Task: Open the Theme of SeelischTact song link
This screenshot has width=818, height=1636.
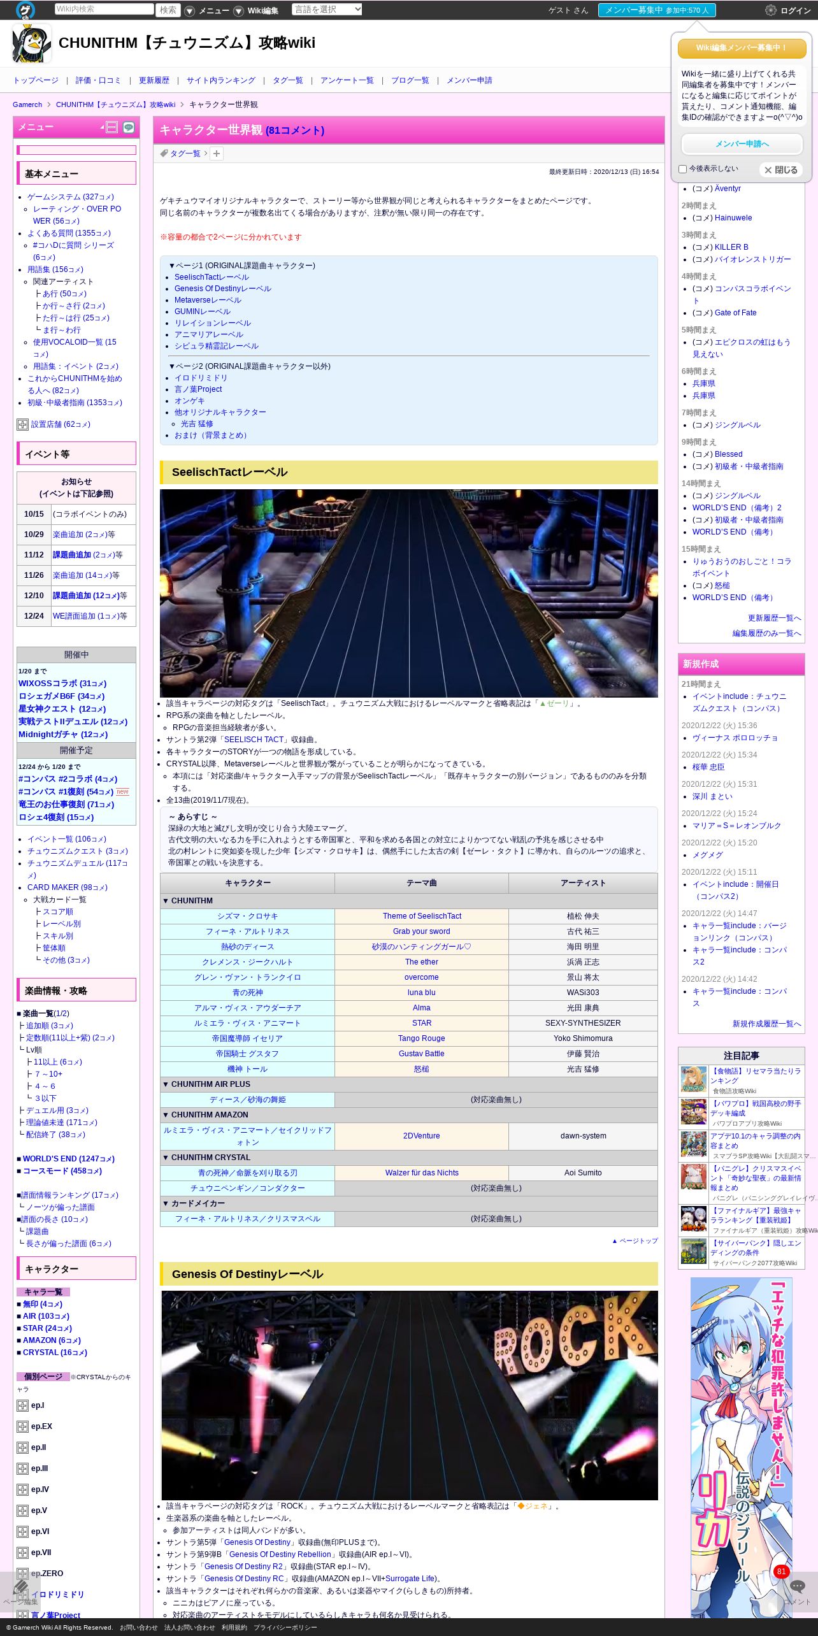Action: point(422,916)
